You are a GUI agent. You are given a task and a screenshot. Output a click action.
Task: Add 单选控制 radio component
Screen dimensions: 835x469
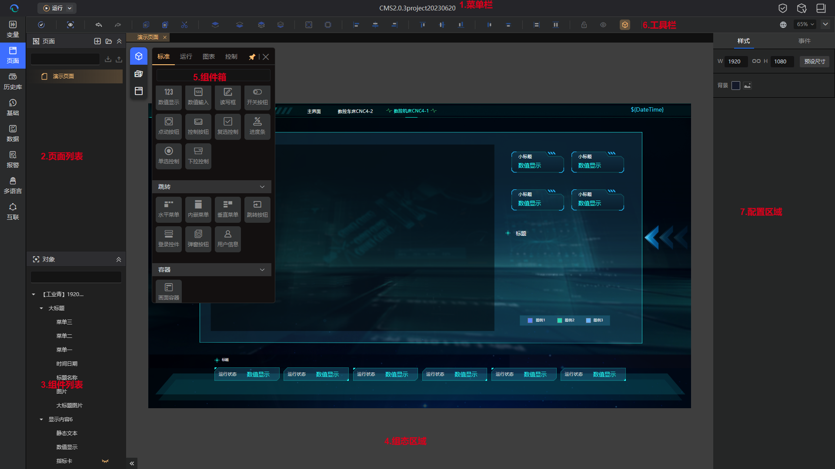coord(169,156)
